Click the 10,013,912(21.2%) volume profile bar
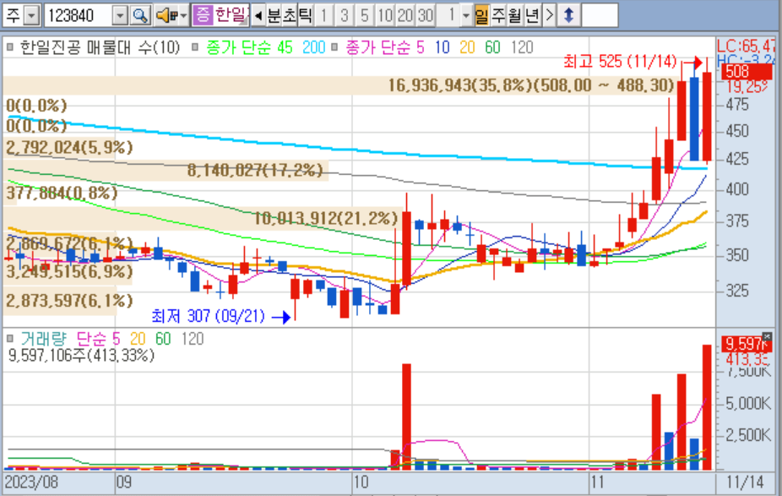782x496 pixels. pyautogui.click(x=203, y=218)
